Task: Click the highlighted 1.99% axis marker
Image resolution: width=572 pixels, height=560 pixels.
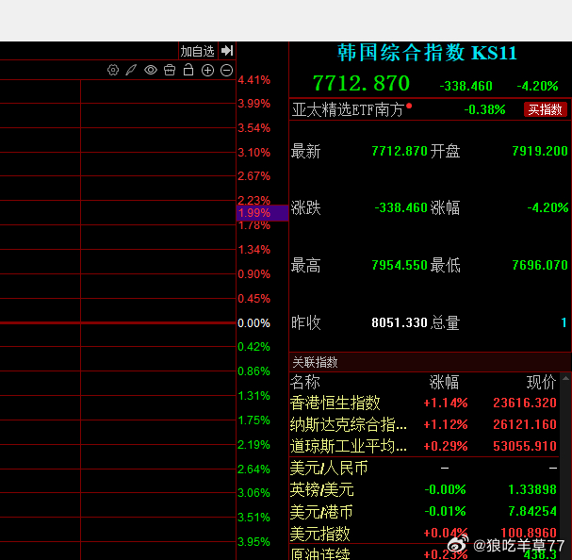Action: coord(262,213)
